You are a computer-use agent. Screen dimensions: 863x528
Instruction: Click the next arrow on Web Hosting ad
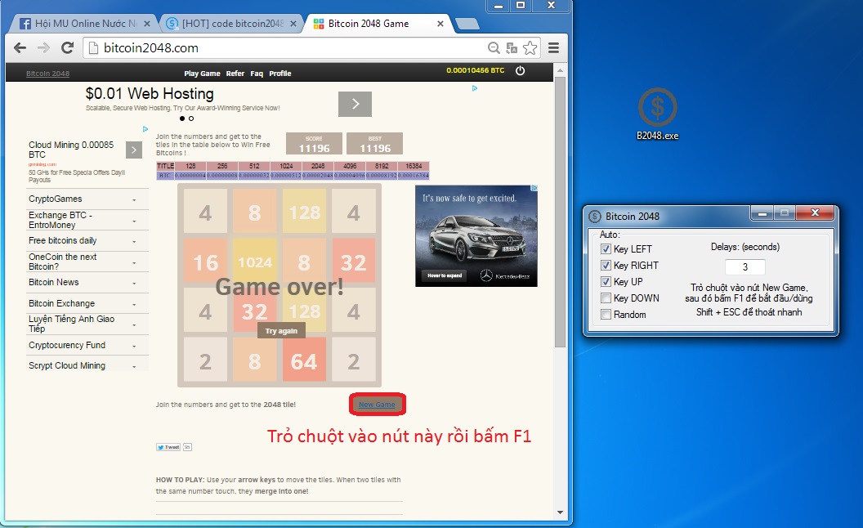(x=355, y=104)
